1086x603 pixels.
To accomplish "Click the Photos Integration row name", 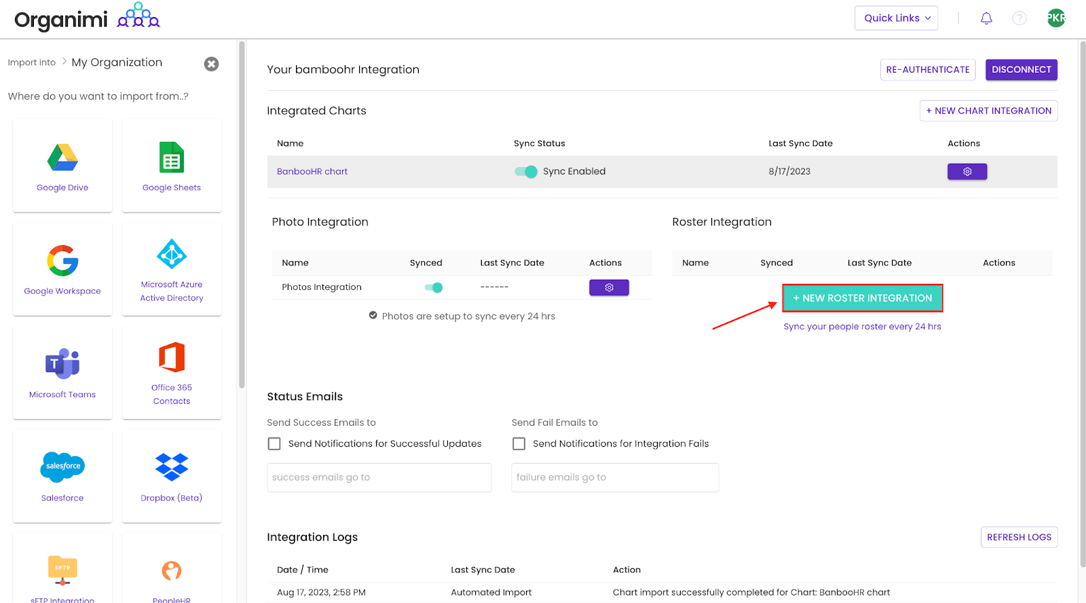I will tap(322, 287).
